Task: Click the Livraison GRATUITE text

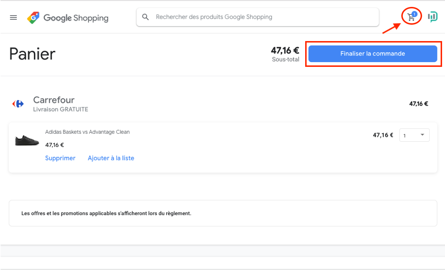Action: [60, 109]
